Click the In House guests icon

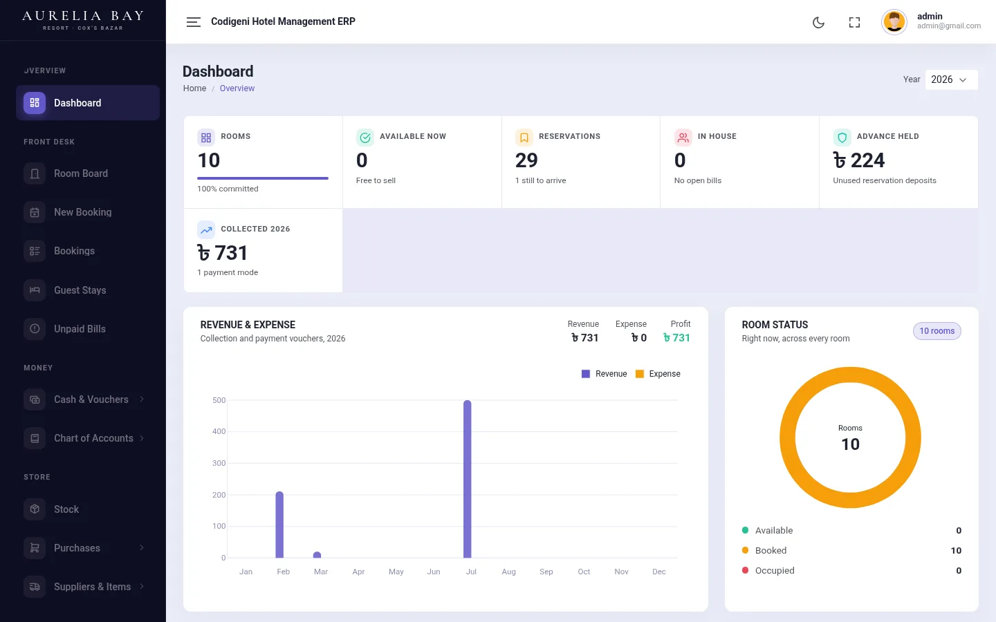click(683, 138)
